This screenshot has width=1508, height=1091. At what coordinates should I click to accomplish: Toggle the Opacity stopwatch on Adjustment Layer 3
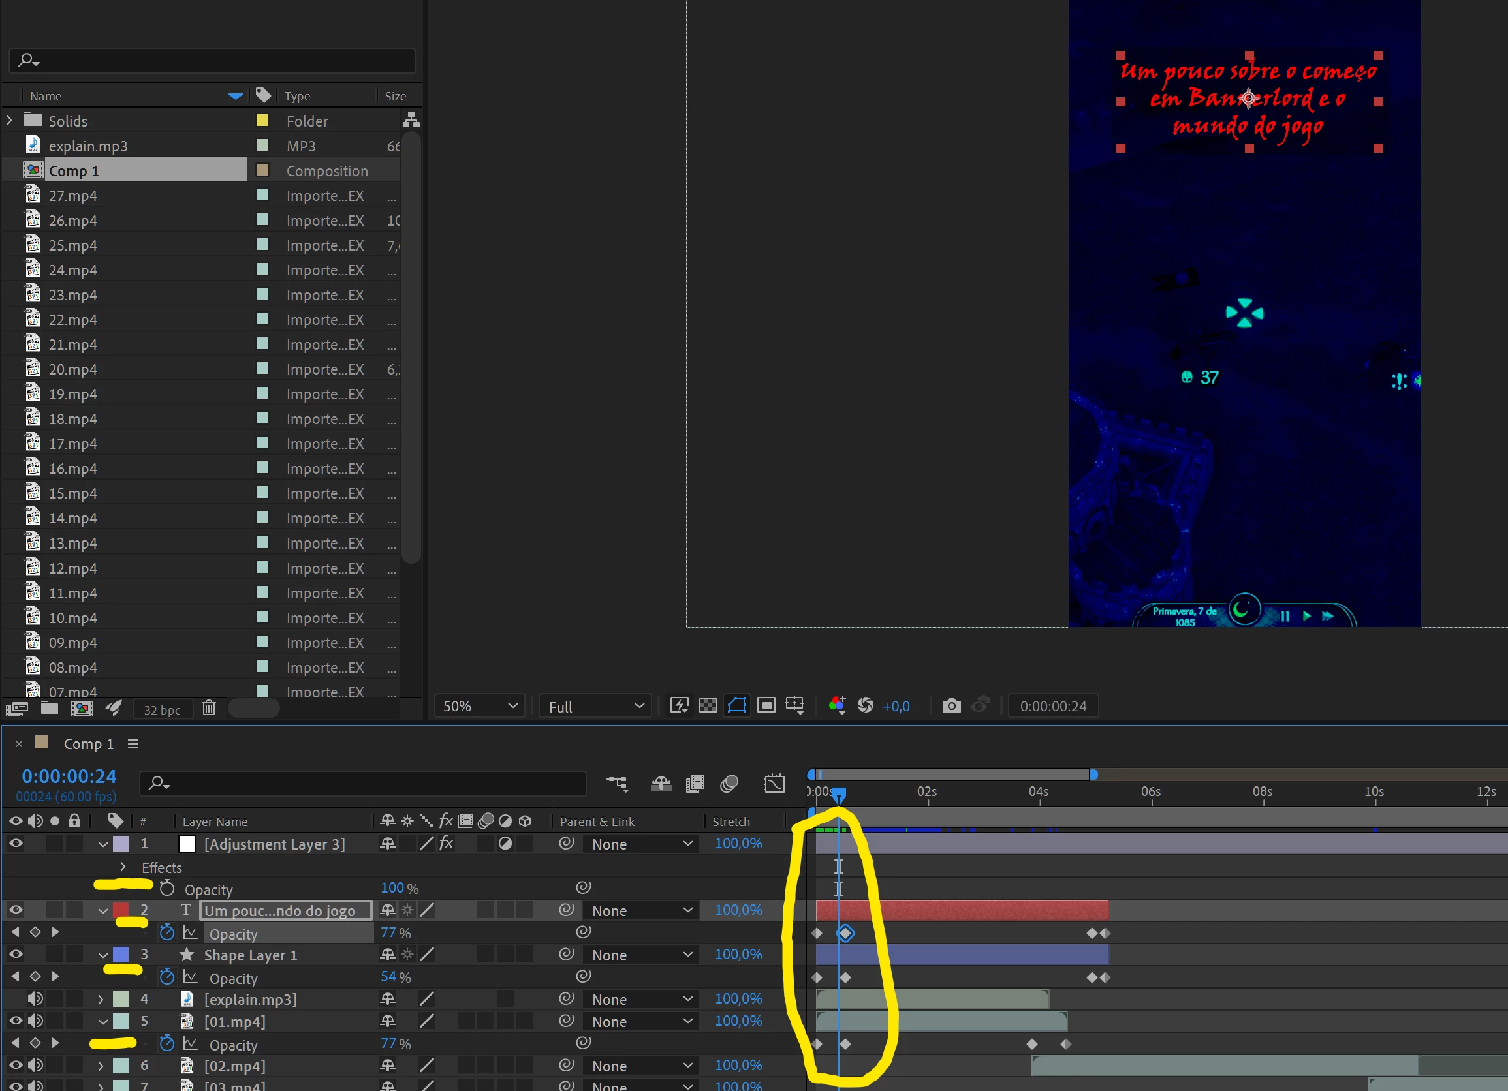pos(167,888)
